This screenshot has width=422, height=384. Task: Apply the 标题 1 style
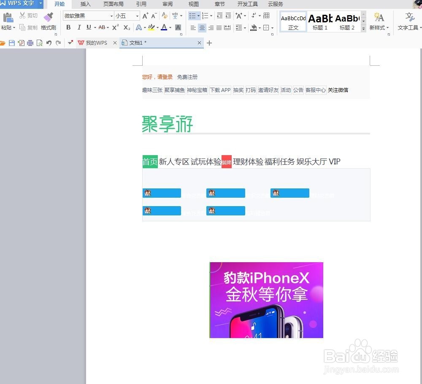click(320, 22)
